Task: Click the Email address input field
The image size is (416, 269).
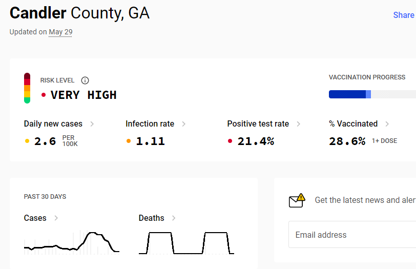Action: coord(352,235)
